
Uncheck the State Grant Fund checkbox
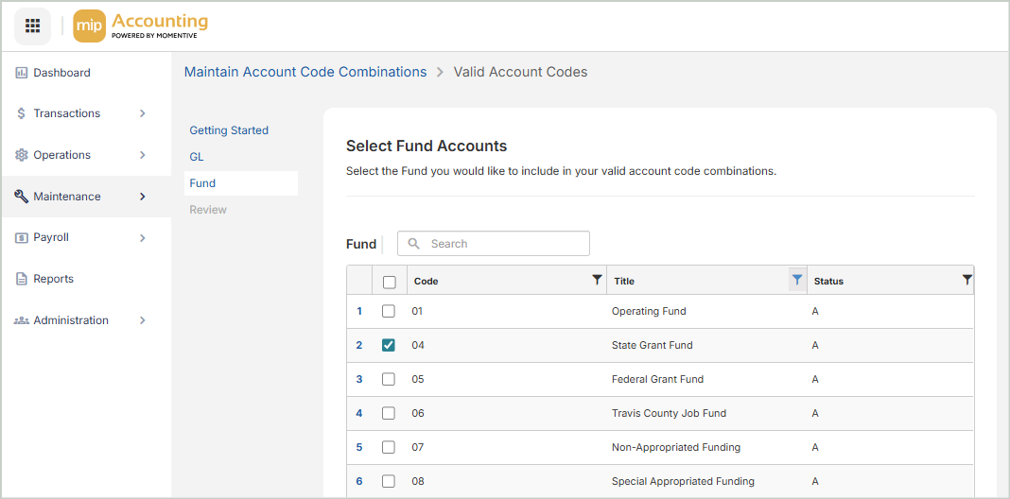coord(389,345)
